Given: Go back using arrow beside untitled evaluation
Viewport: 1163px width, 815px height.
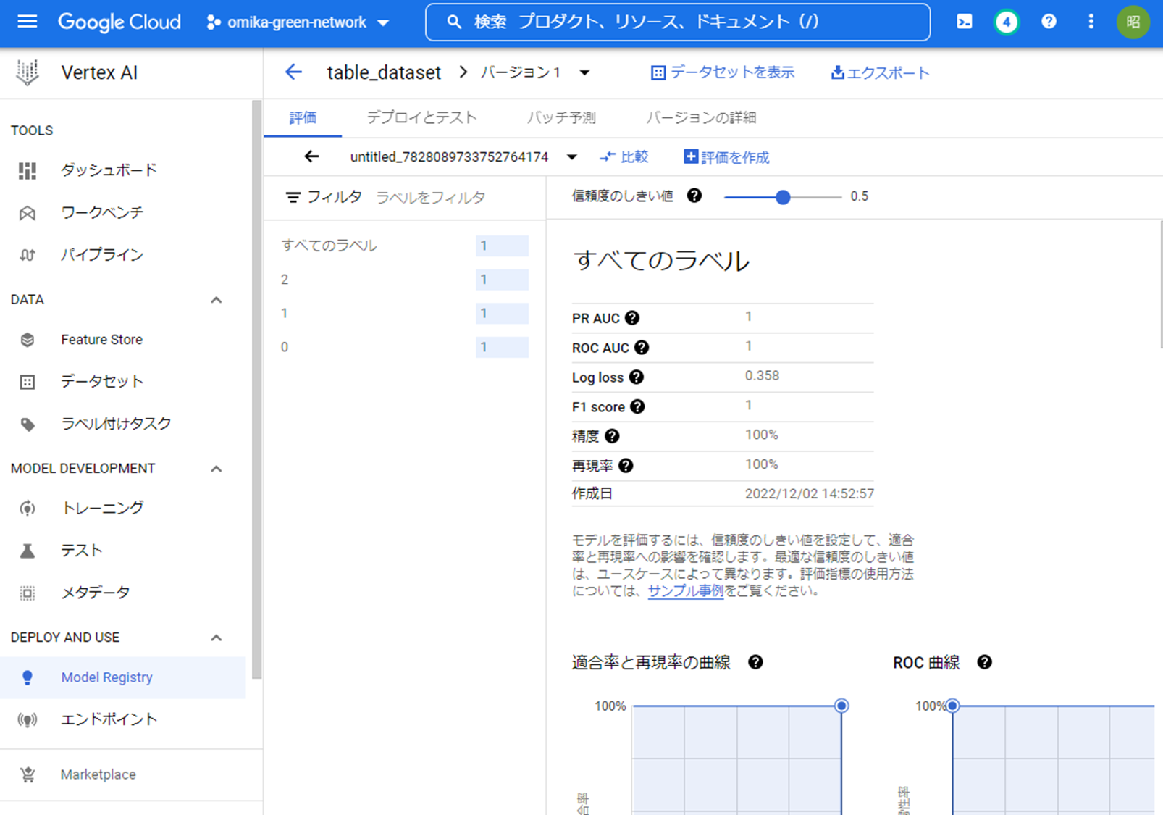Looking at the screenshot, I should point(311,156).
